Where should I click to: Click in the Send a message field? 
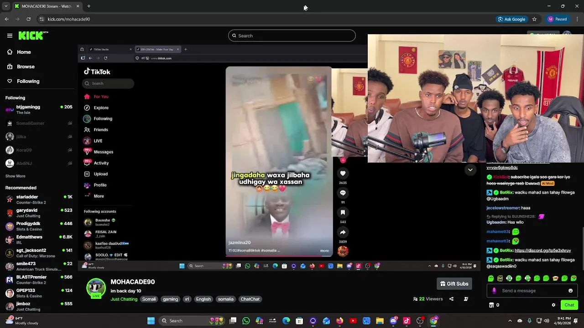coord(533,291)
